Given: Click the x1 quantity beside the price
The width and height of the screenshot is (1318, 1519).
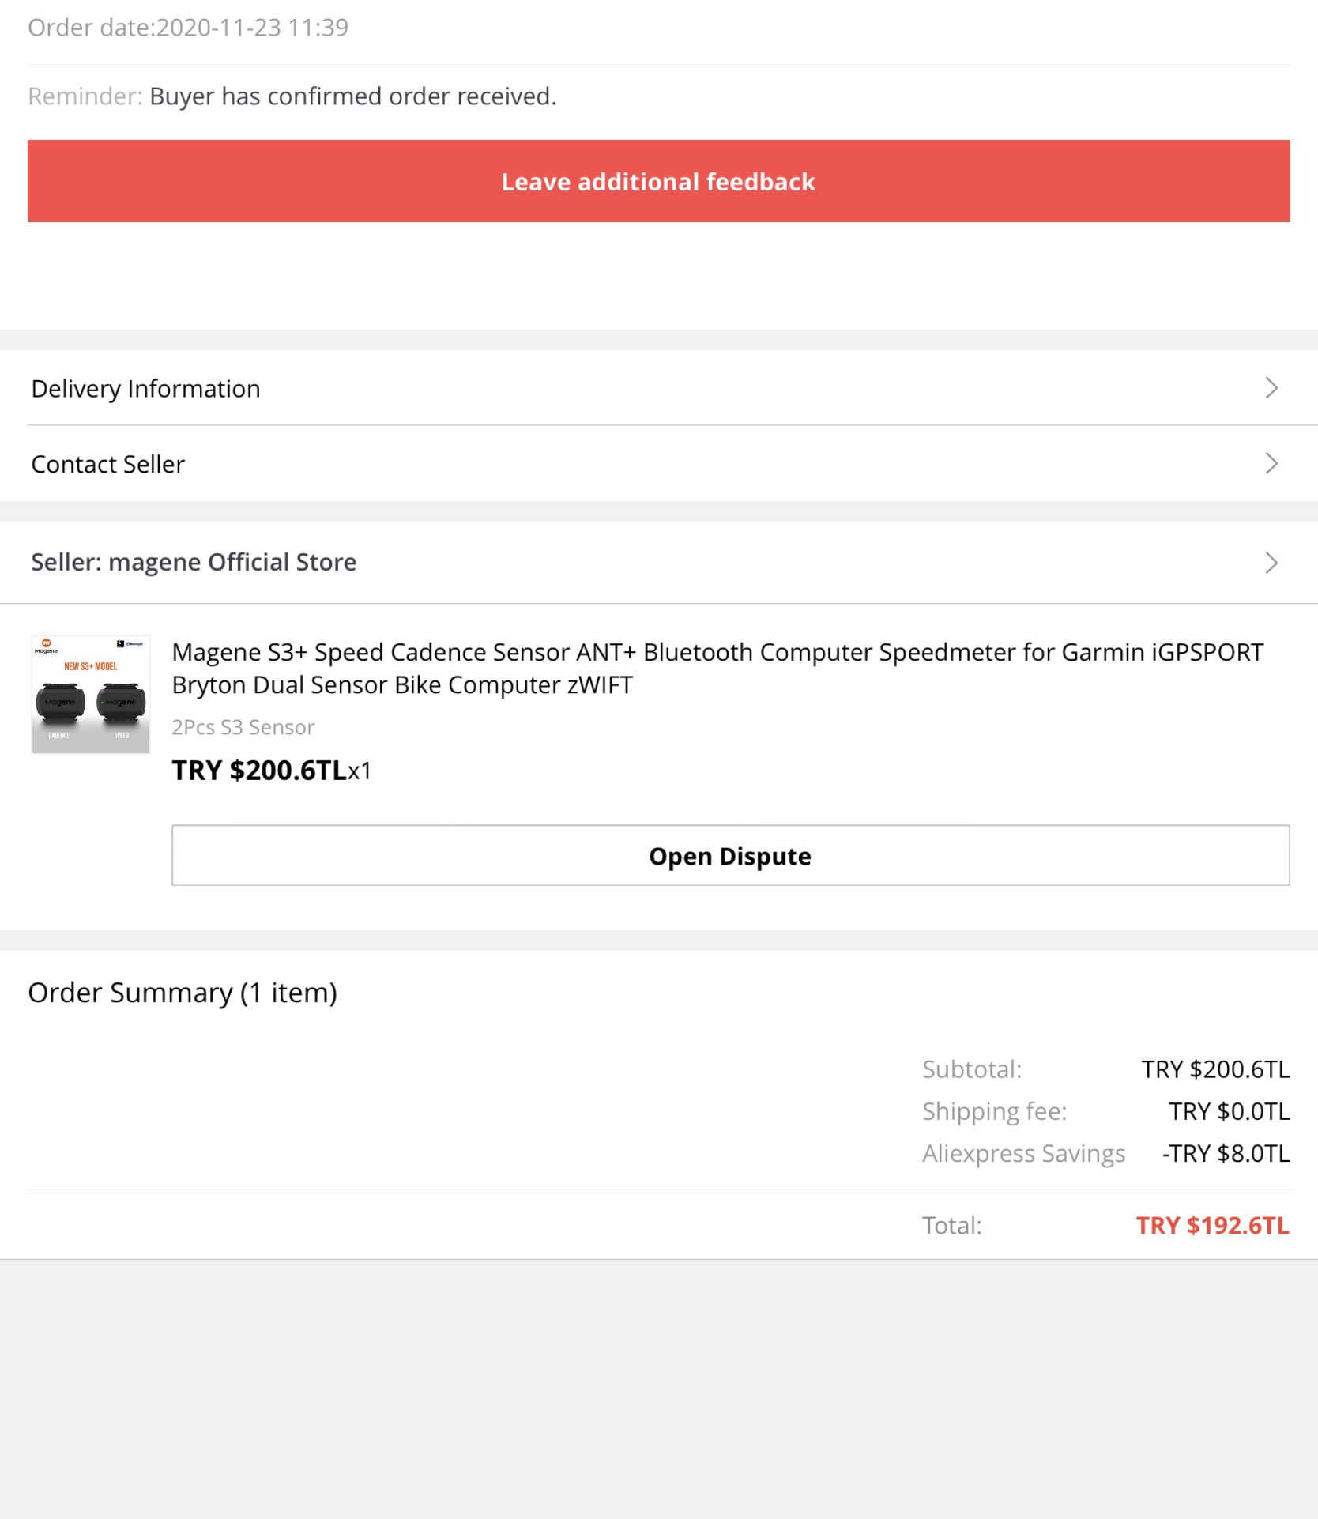Looking at the screenshot, I should pos(360,771).
